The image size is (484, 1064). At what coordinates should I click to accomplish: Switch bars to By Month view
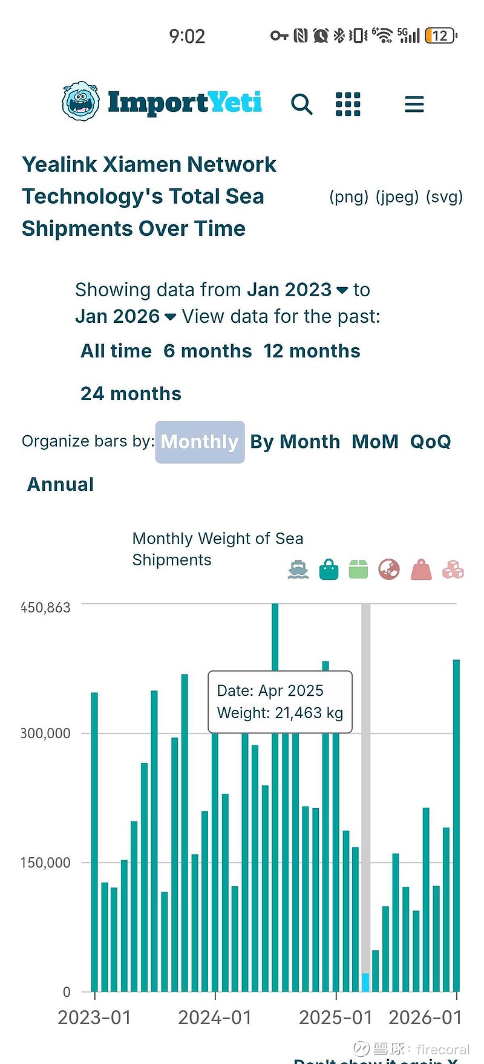pos(295,442)
